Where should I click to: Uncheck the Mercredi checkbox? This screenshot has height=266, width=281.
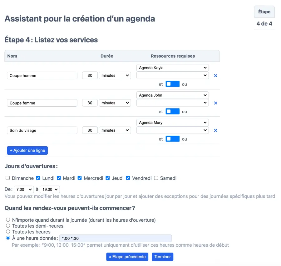80,178
